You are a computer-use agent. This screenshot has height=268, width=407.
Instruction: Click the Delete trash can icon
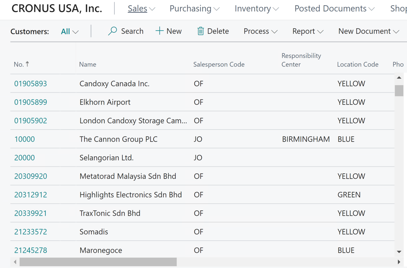(x=201, y=31)
